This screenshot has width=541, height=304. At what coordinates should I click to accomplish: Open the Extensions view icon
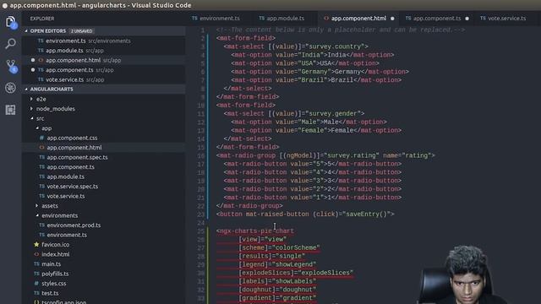(11, 110)
